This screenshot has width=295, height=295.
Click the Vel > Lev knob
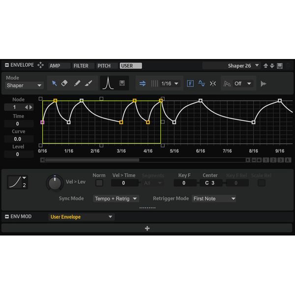pos(54,183)
